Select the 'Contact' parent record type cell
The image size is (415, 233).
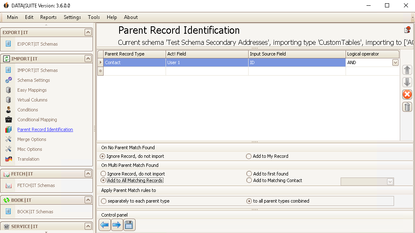(x=134, y=62)
